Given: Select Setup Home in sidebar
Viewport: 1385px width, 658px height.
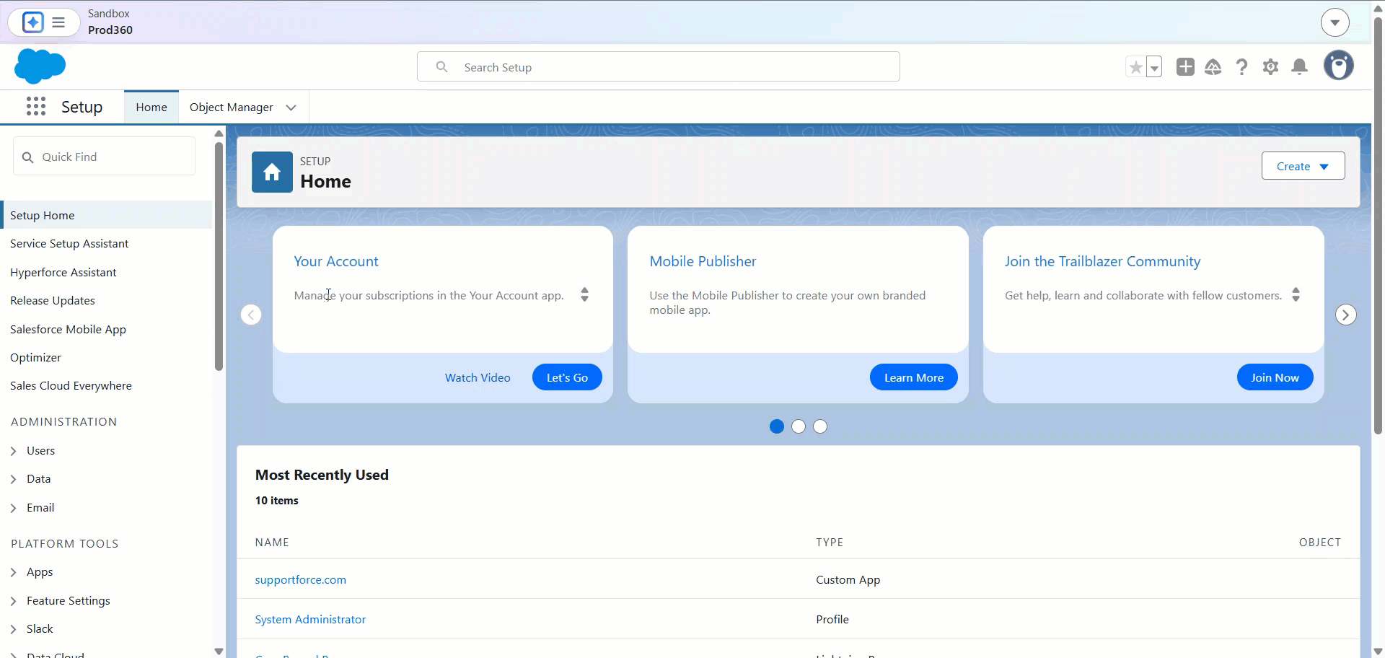Looking at the screenshot, I should coord(107,215).
